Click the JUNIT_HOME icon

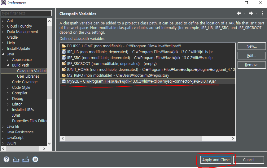[64, 70]
